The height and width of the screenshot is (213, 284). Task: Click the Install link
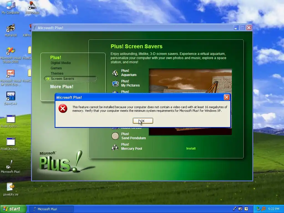click(x=191, y=148)
